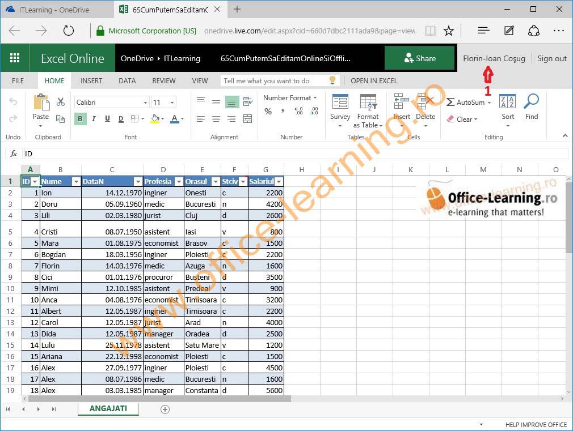573x431 pixels.
Task: Open the font color dropdown arrow
Action: [x=182, y=119]
